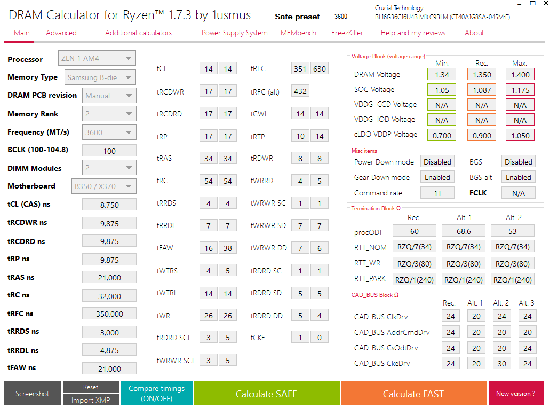550x415 pixels.
Task: Click the tCL (CAS) ns field 8,750
Action: 109,205
